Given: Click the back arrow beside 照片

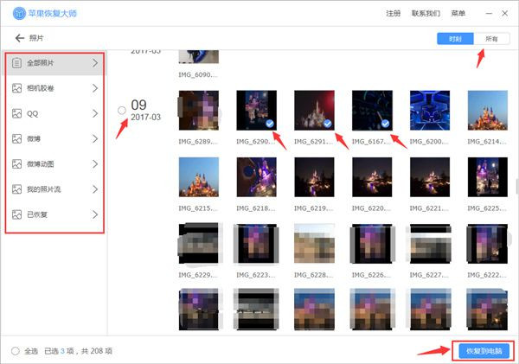Looking at the screenshot, I should tap(19, 39).
